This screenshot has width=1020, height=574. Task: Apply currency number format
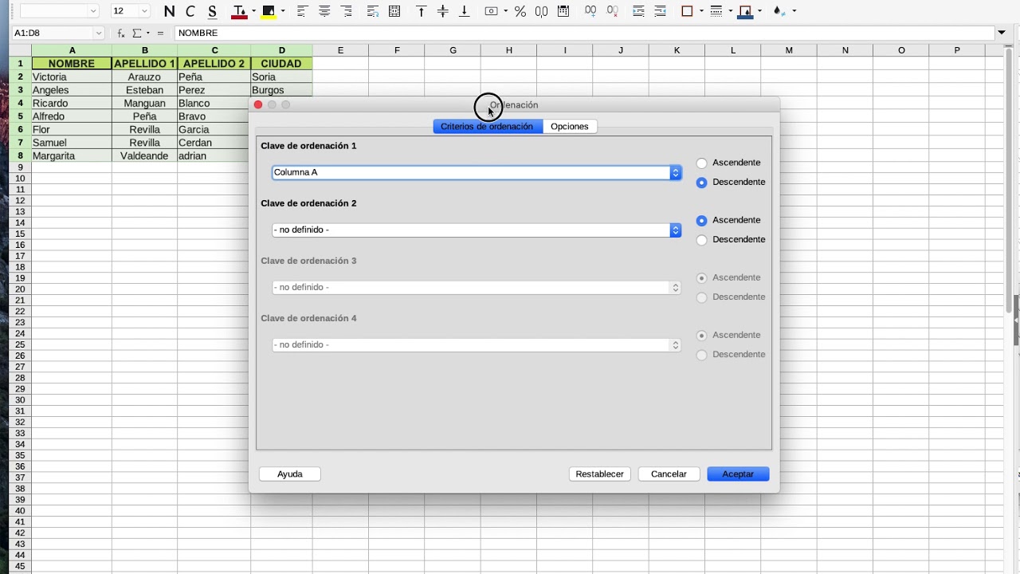click(x=491, y=11)
